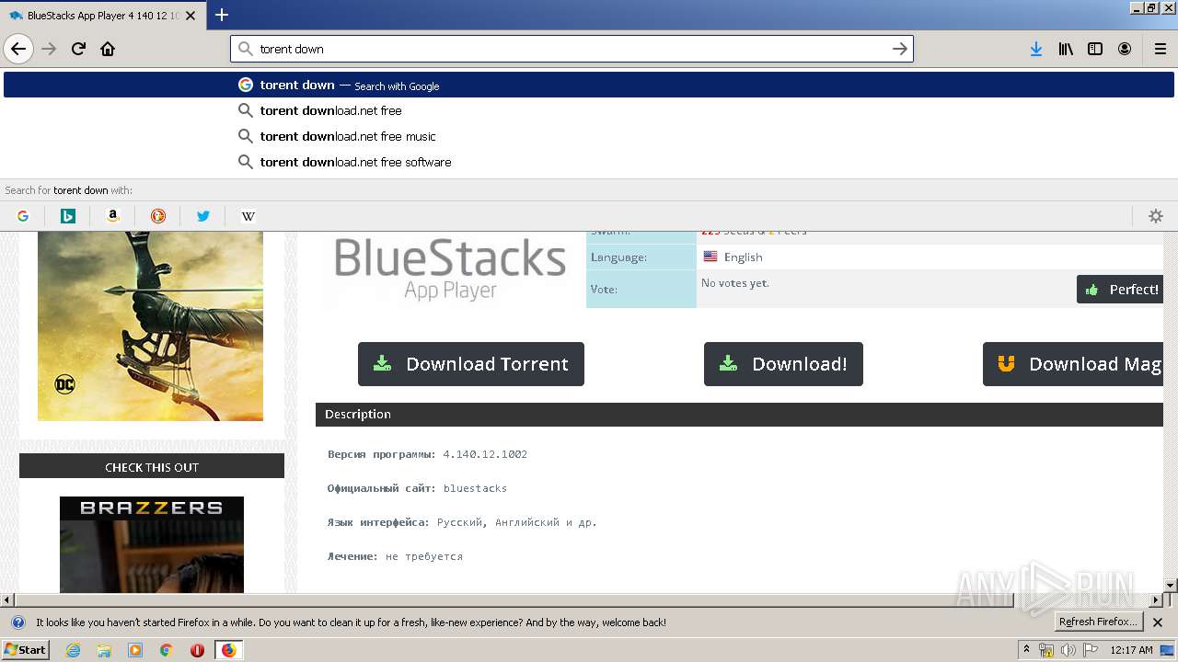
Task: Open the Downloads panel arrow icon
Action: (1036, 49)
